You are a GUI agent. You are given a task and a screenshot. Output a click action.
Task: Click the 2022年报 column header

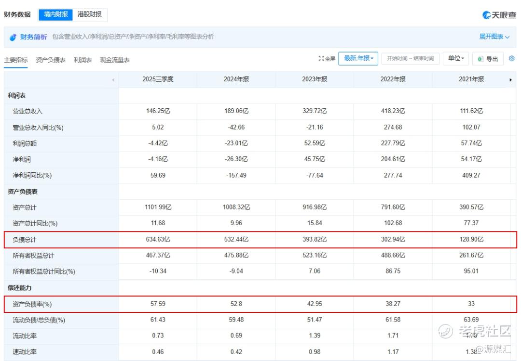coord(393,79)
